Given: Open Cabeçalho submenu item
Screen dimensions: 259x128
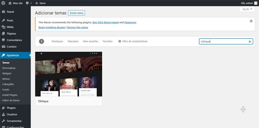Looking at the screenshot, I should 8,84.
